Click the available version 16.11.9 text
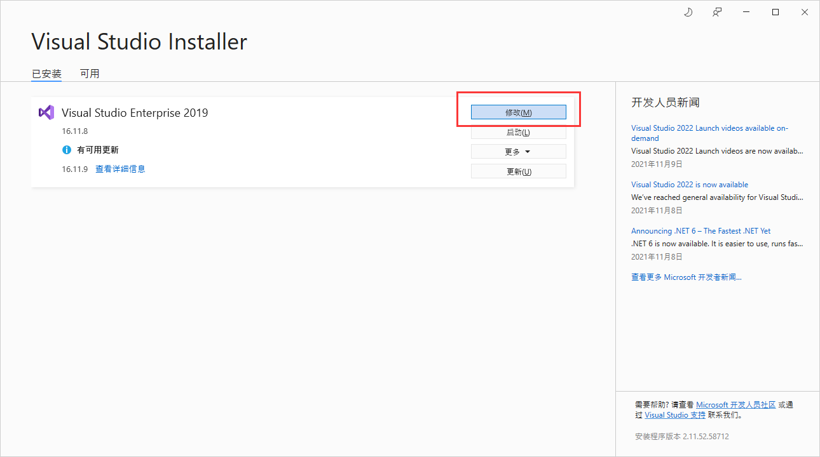 click(74, 169)
